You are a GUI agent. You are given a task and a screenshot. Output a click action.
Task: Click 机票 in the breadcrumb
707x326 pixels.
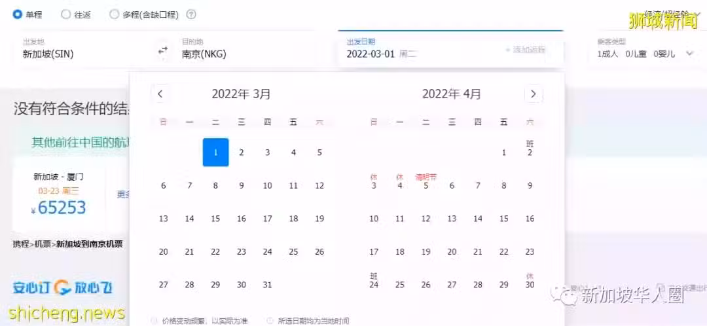click(43, 244)
